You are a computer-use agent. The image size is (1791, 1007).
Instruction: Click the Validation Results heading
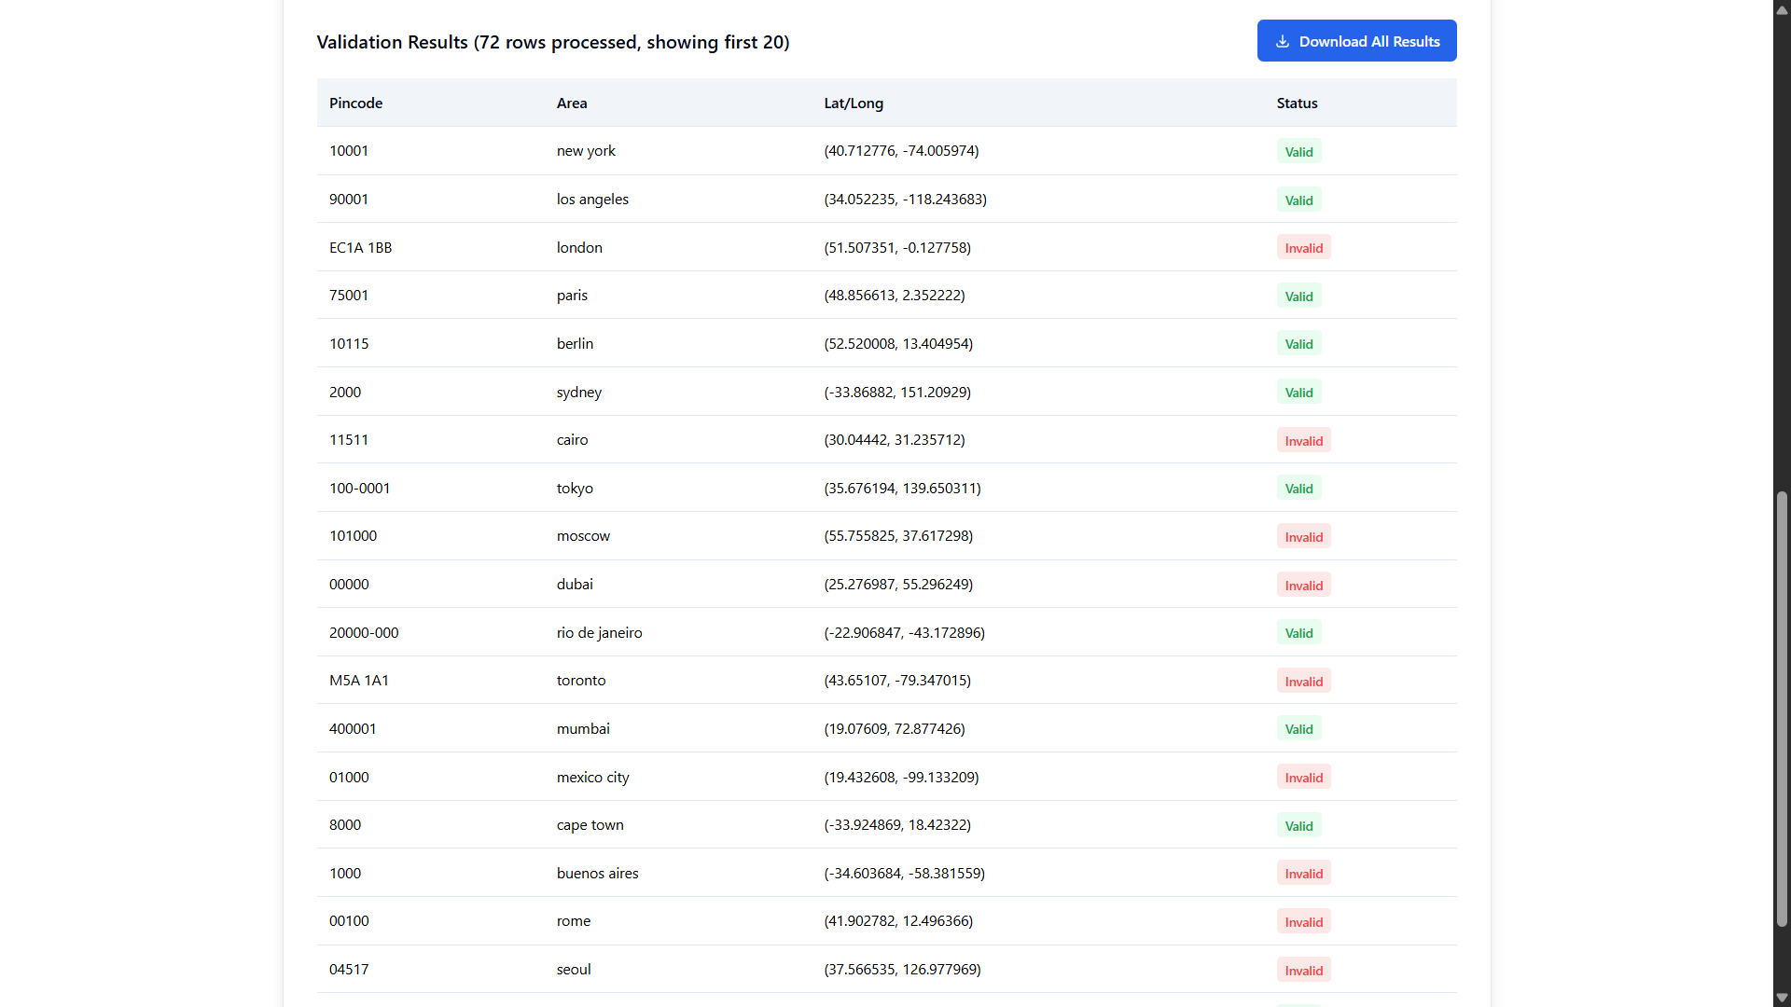(552, 42)
